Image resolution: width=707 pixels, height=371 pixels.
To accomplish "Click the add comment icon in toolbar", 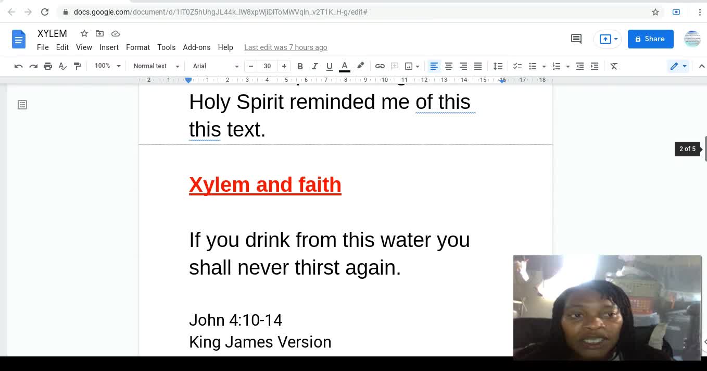I will pos(395,66).
